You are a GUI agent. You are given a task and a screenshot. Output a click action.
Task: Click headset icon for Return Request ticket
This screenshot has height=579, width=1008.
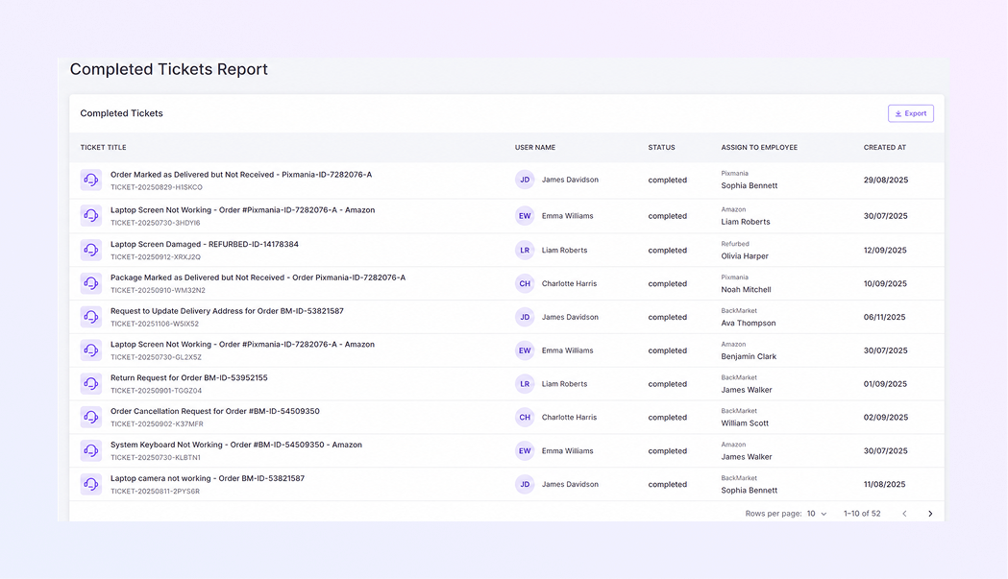click(x=90, y=384)
